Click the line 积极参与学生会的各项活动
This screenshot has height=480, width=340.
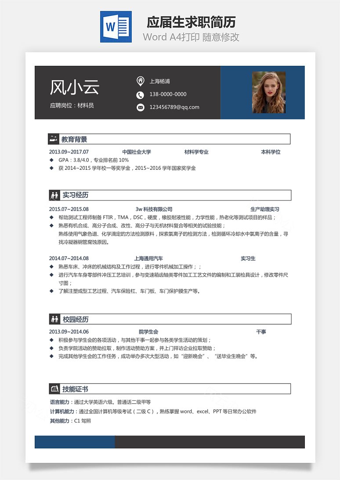(134, 340)
